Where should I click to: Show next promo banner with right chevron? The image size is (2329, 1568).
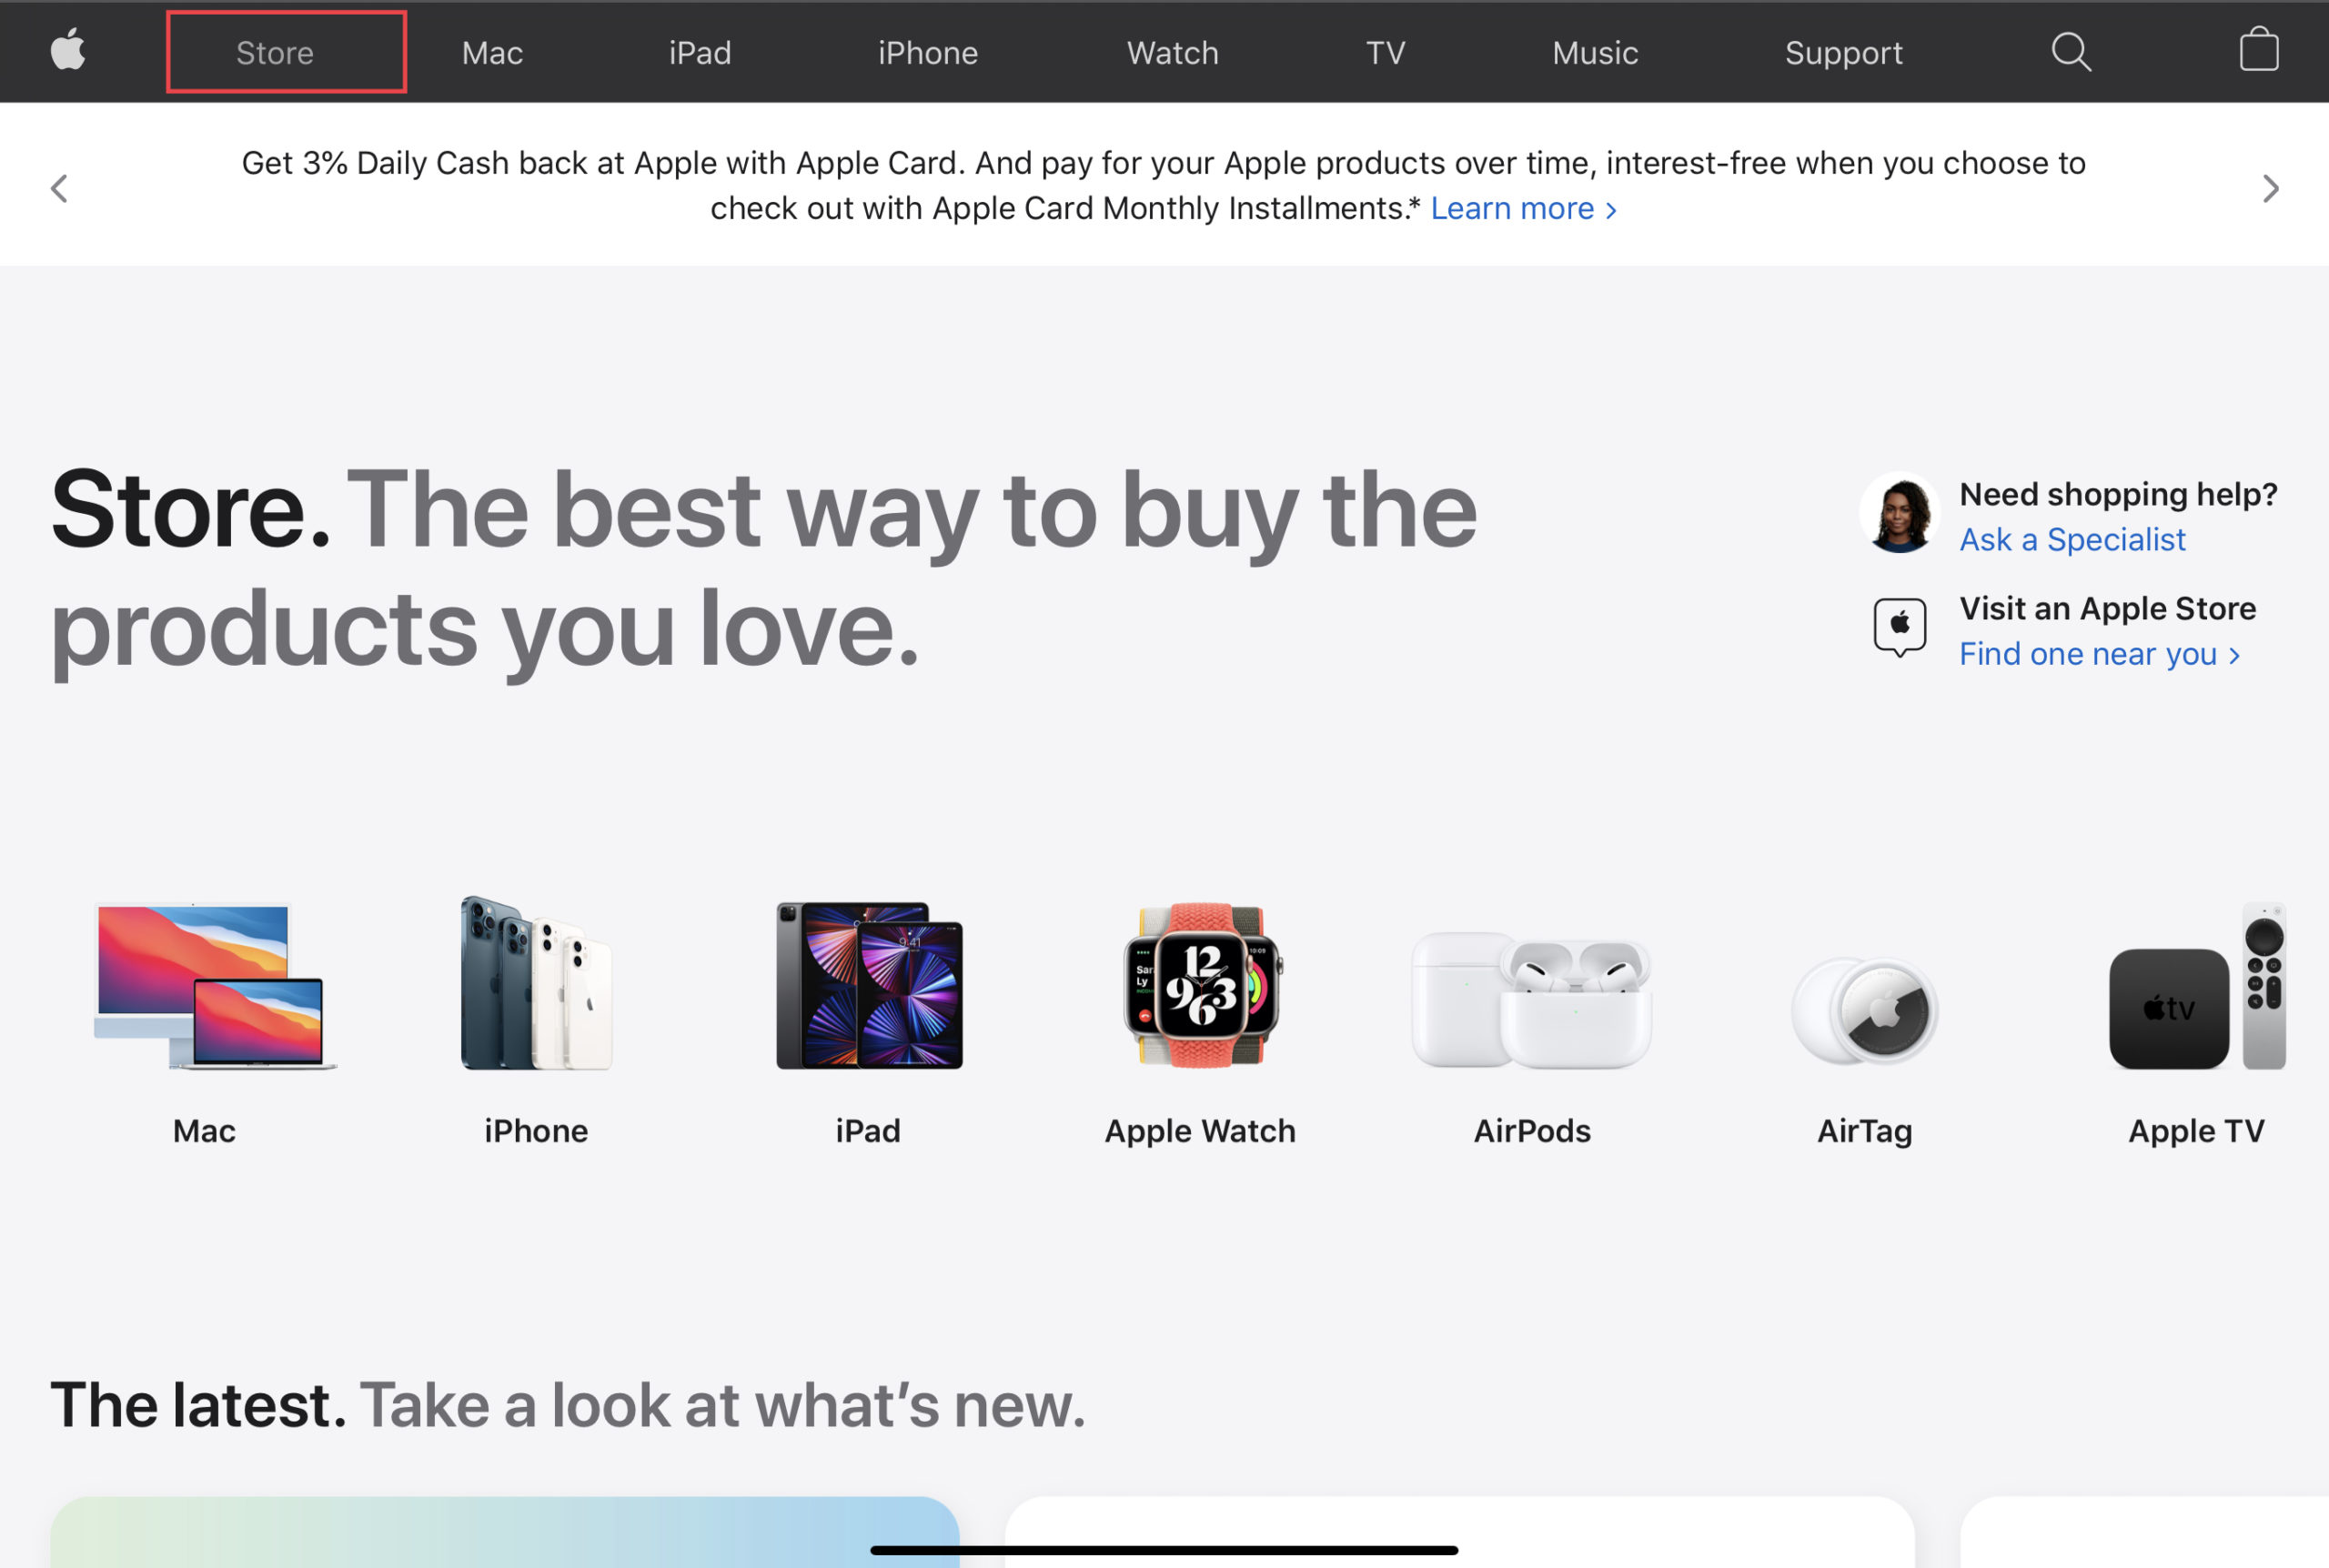pos(2270,188)
